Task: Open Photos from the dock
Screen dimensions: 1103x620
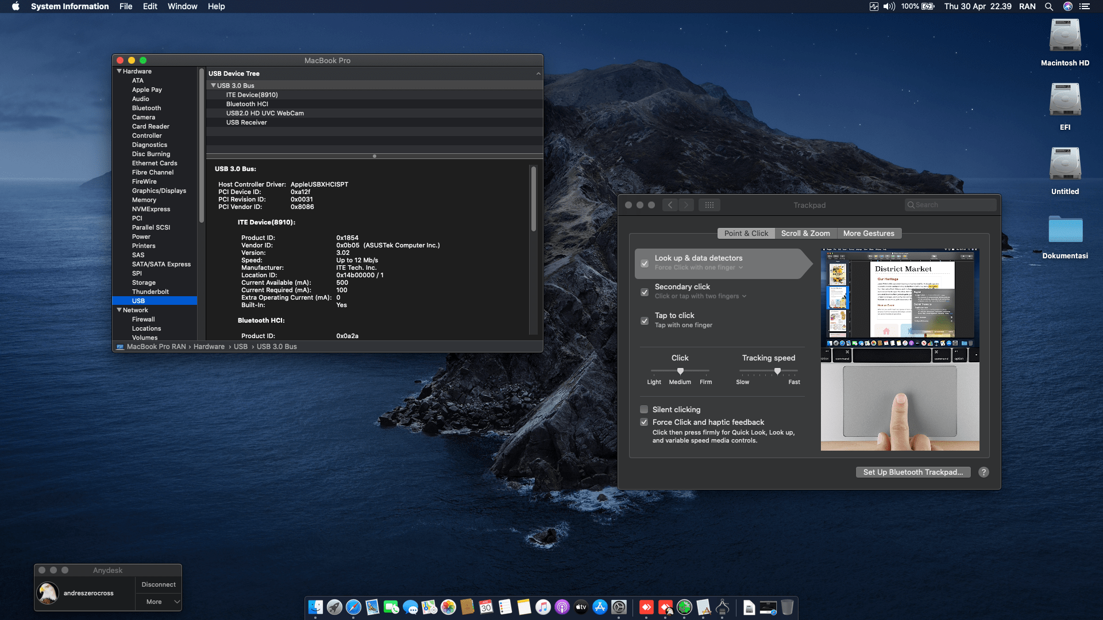Action: click(448, 607)
